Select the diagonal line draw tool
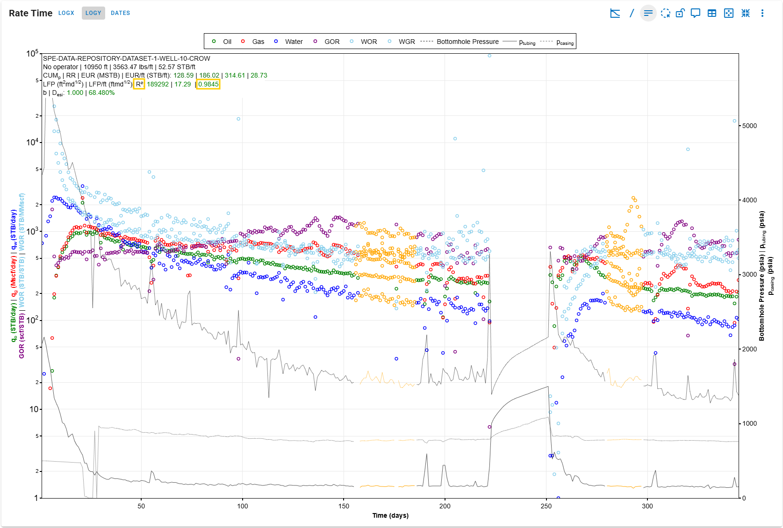The image size is (783, 528). [632, 13]
